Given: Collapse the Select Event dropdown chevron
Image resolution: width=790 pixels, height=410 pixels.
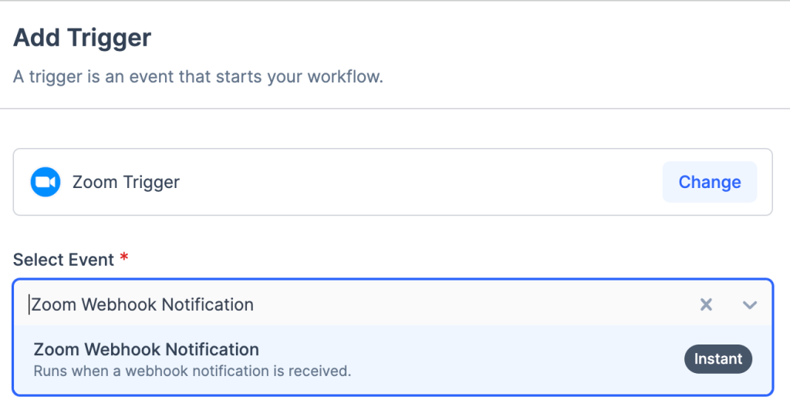Looking at the screenshot, I should [749, 304].
